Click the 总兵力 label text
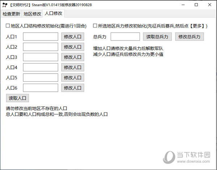Viewport: 217px width, 170px height. coord(100,37)
